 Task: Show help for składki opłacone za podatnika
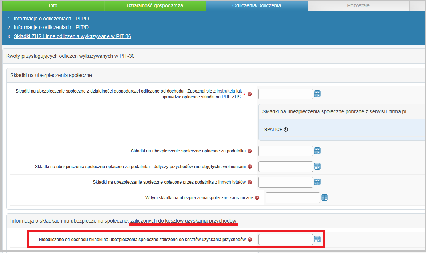[x=250, y=151]
